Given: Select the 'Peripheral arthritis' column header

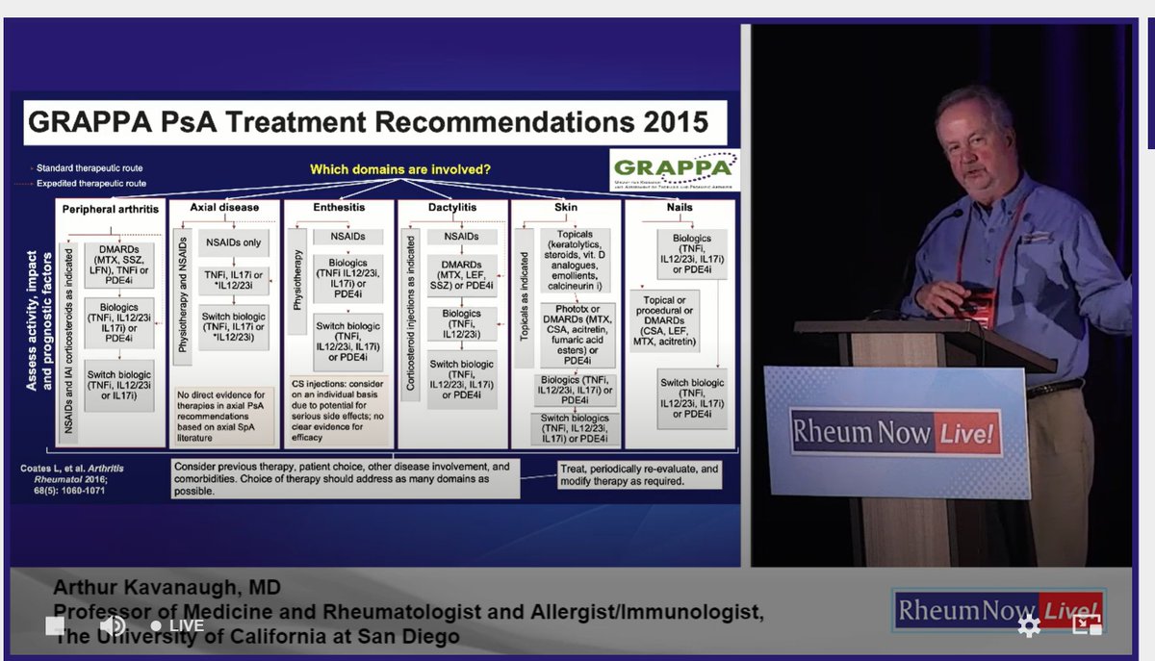Looking at the screenshot, I should point(110,209).
